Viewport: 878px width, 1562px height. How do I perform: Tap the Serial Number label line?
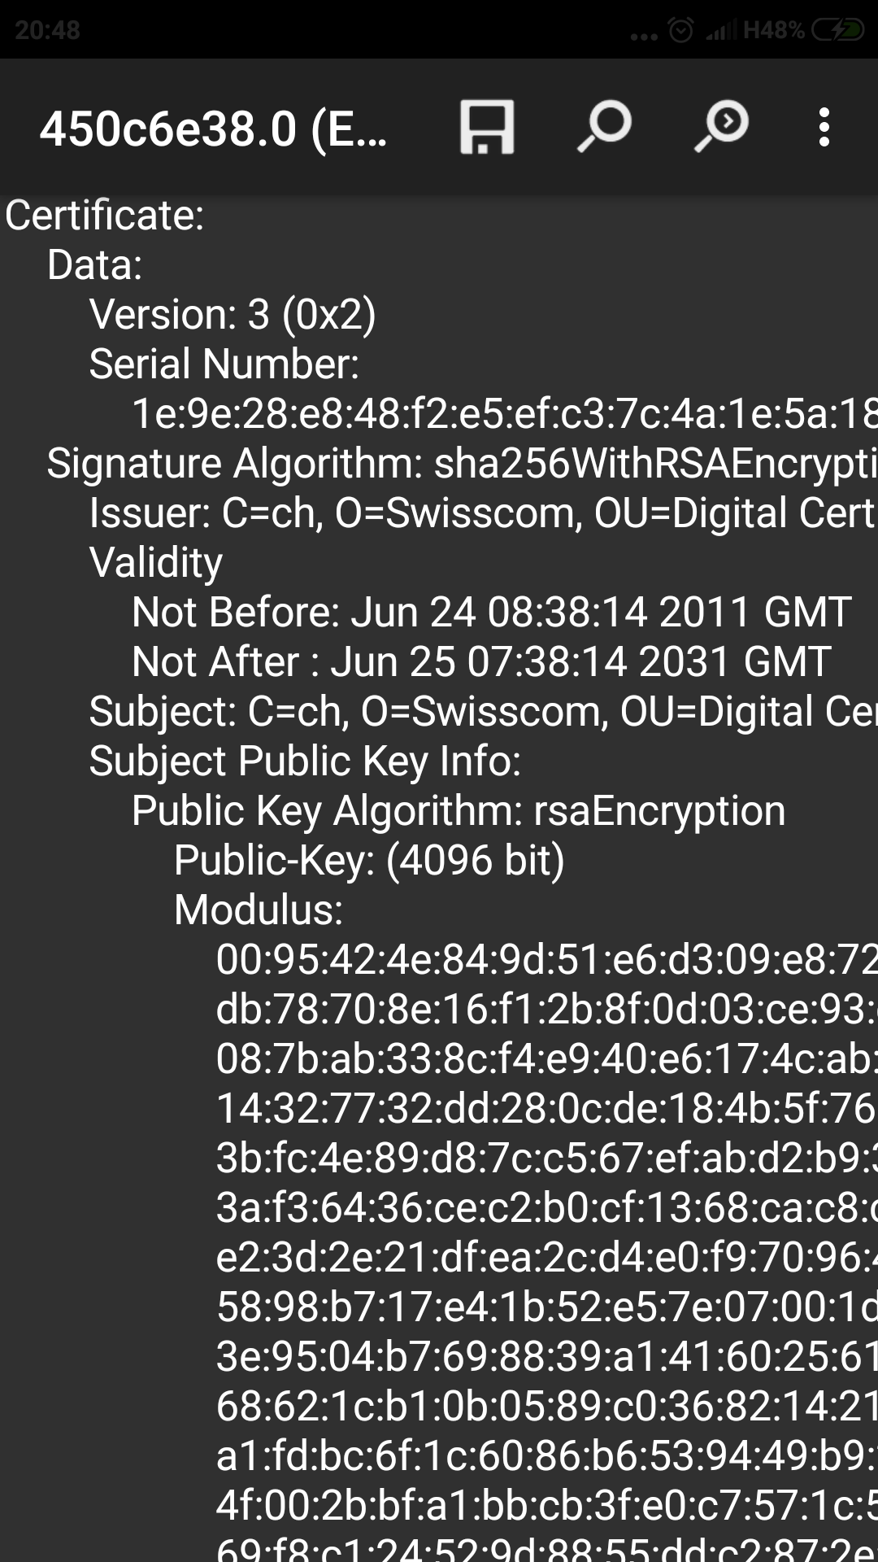(x=224, y=364)
